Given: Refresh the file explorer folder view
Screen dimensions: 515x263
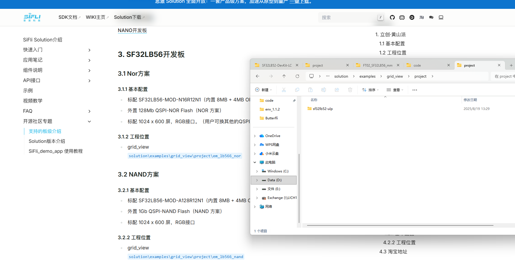Looking at the screenshot, I should click(x=297, y=76).
